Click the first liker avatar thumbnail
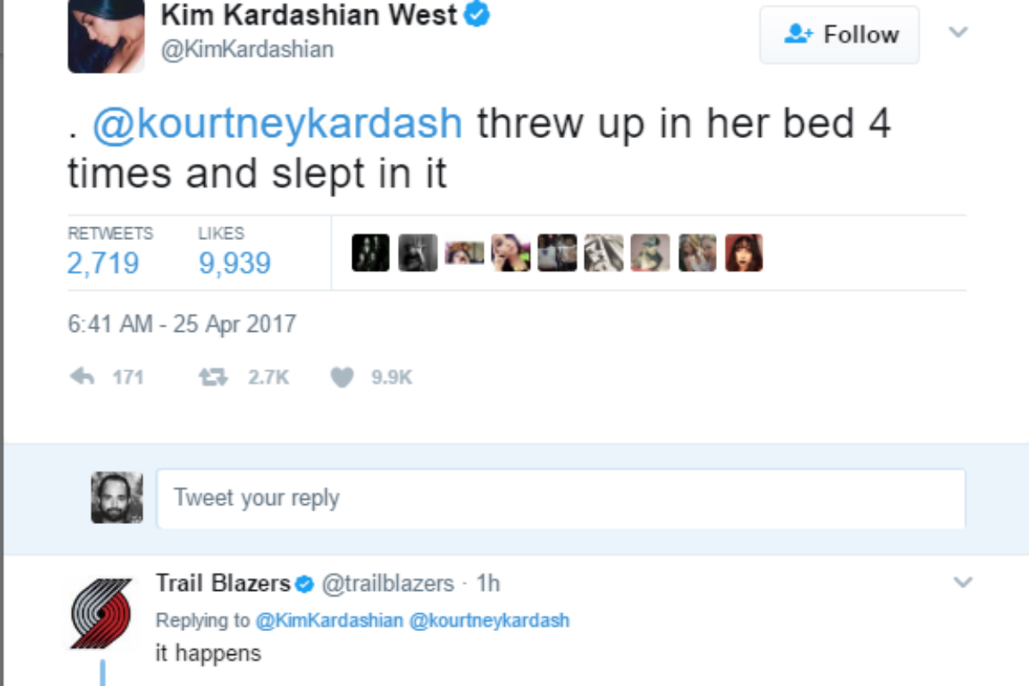Image resolution: width=1029 pixels, height=686 pixels. pyautogui.click(x=370, y=253)
